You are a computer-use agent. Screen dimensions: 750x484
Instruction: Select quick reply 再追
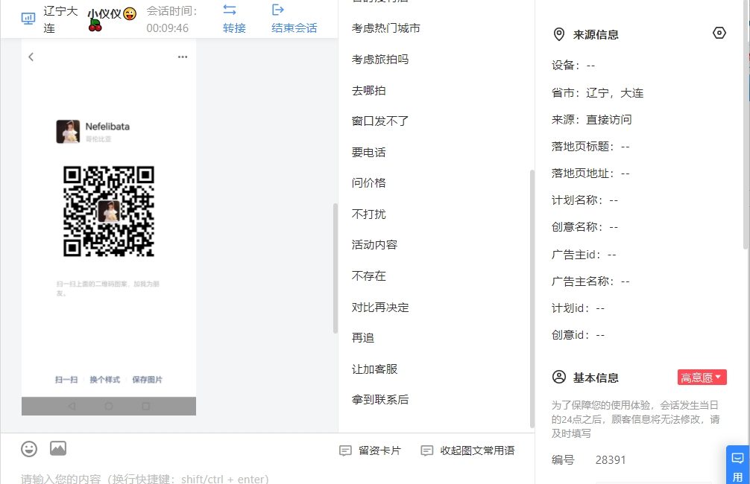point(362,338)
